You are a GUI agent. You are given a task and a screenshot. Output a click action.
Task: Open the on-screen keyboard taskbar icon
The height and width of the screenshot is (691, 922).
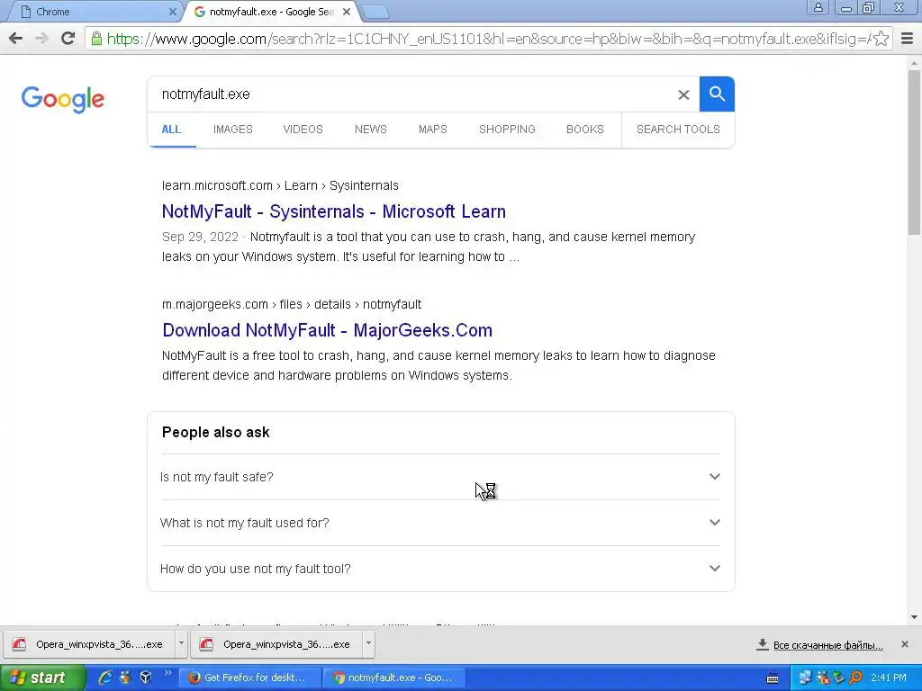click(x=773, y=678)
